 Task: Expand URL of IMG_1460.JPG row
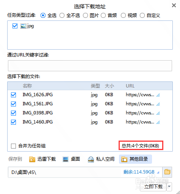click(158, 122)
